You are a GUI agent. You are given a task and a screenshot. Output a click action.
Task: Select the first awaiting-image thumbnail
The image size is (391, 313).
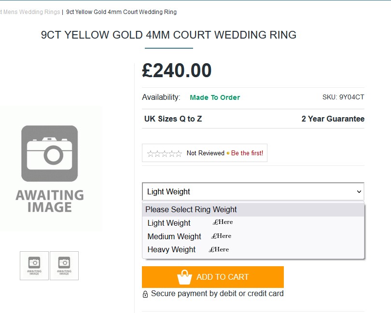click(x=34, y=265)
